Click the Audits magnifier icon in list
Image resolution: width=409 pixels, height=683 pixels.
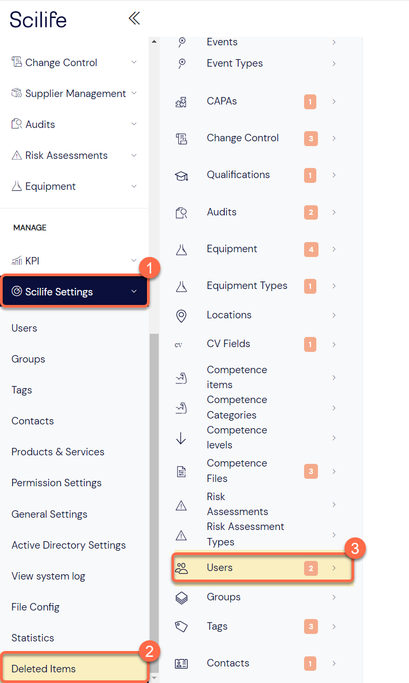tap(181, 213)
